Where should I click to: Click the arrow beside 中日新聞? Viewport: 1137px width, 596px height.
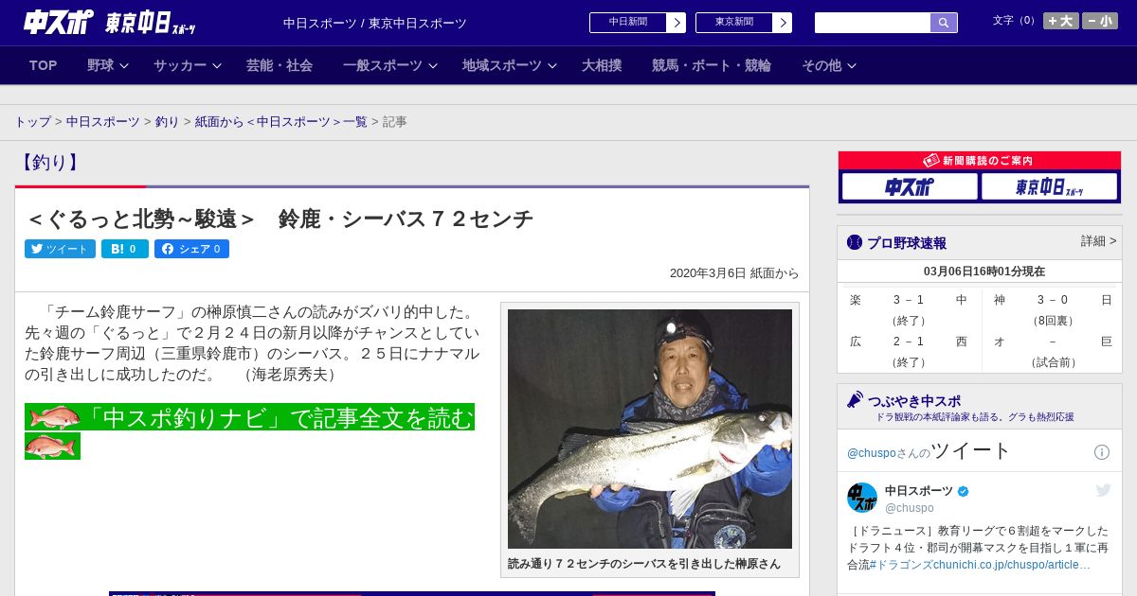677,23
